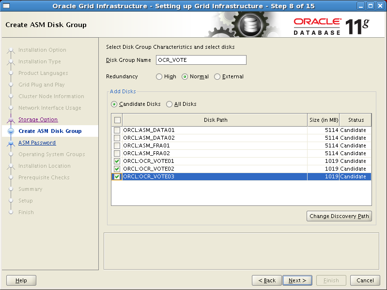Select the ORCL:ASM_DATA01 disk path text
The width and height of the screenshot is (387, 290).
coord(149,130)
